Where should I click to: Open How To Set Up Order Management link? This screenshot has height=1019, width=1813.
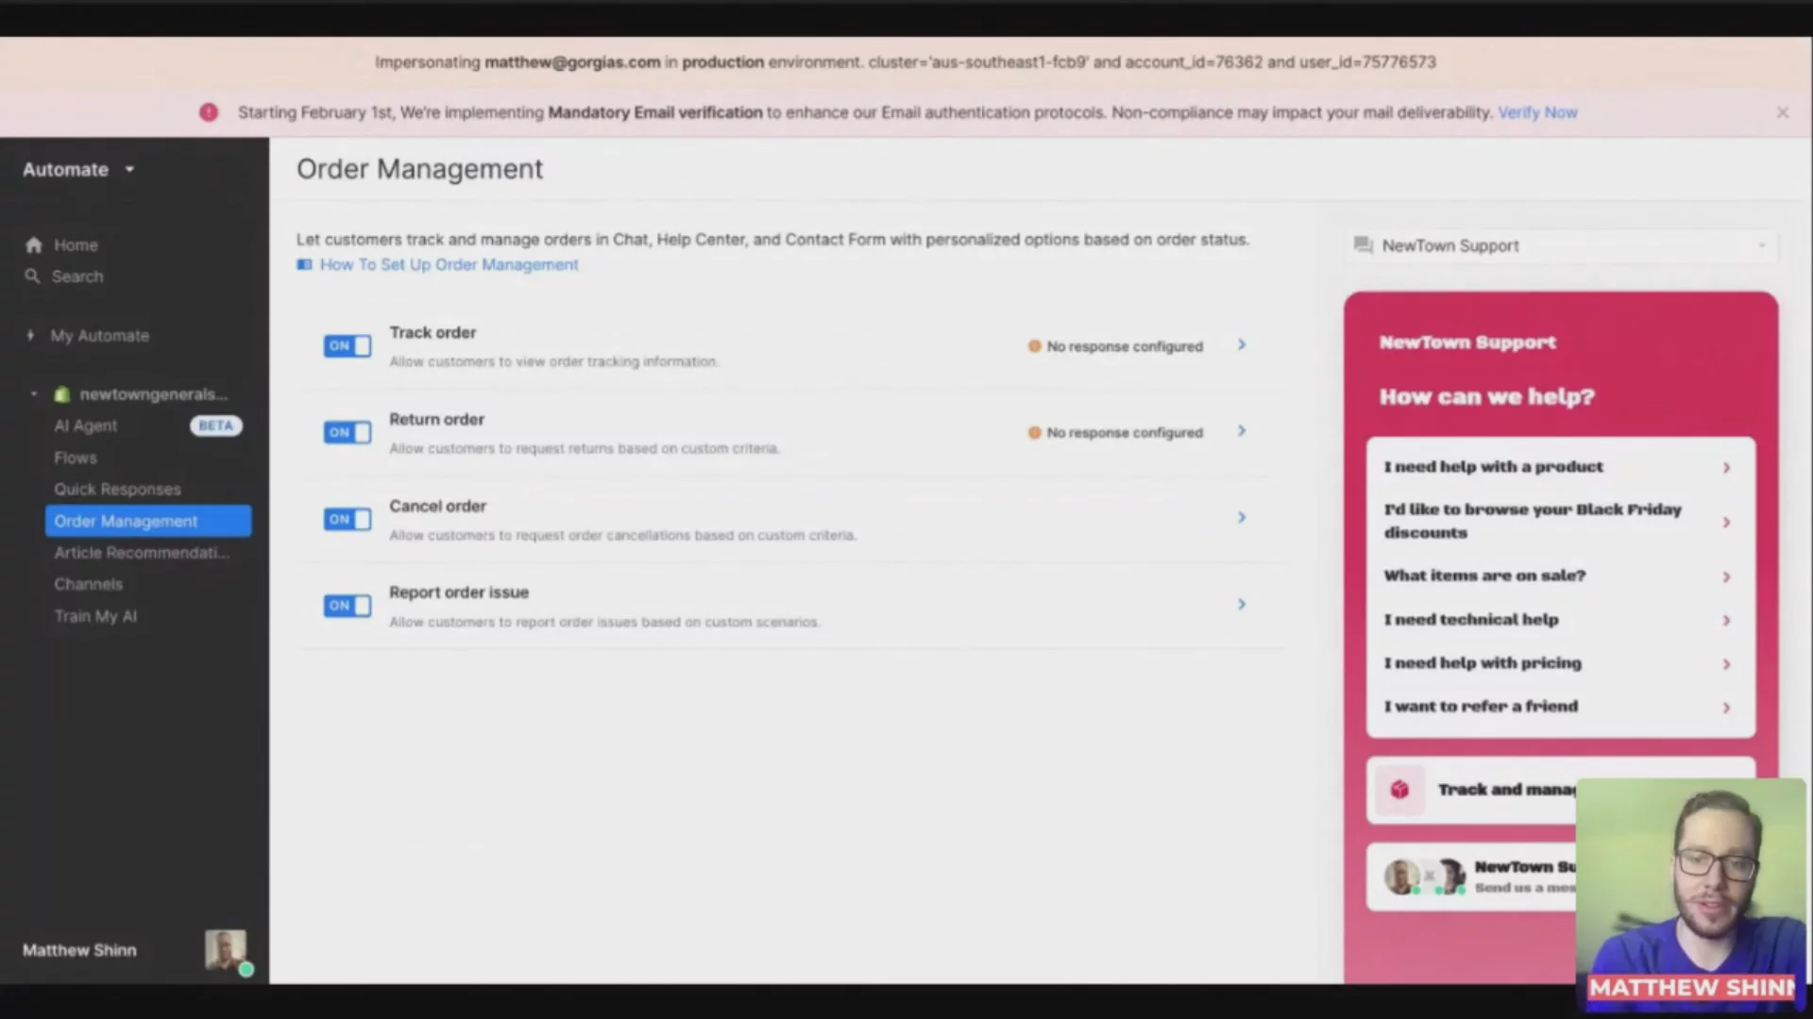click(449, 265)
